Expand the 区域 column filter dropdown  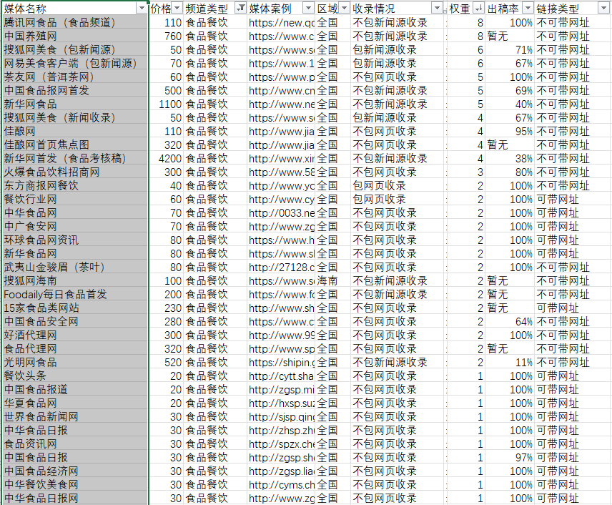coord(345,8)
